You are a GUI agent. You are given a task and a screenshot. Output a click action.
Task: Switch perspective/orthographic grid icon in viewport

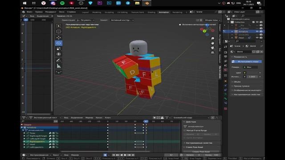click(212, 52)
